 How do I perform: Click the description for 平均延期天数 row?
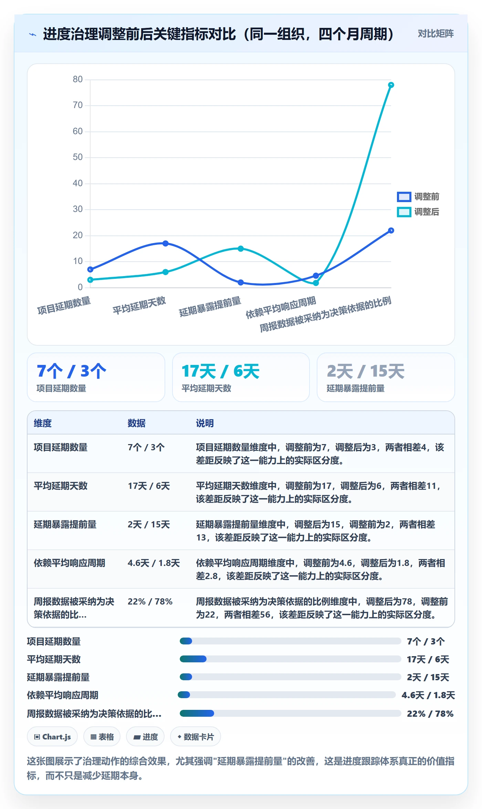[x=319, y=492]
